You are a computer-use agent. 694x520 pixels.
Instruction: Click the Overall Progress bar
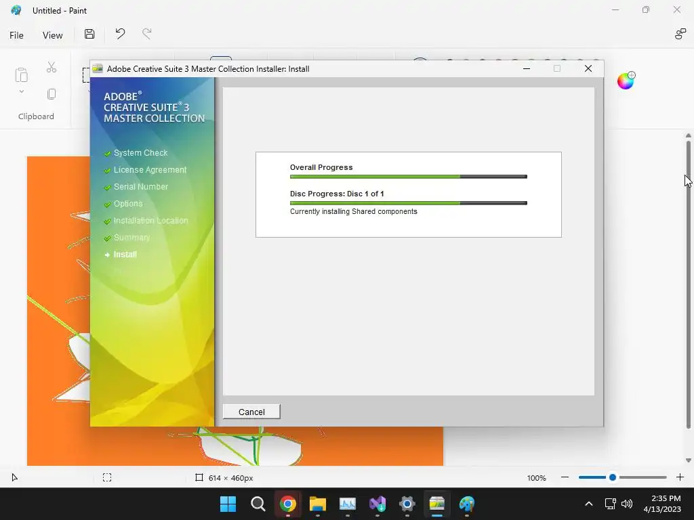(x=408, y=177)
